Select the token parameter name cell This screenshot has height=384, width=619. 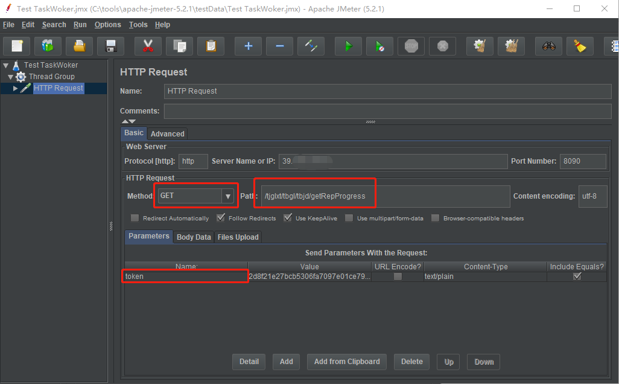coord(186,277)
